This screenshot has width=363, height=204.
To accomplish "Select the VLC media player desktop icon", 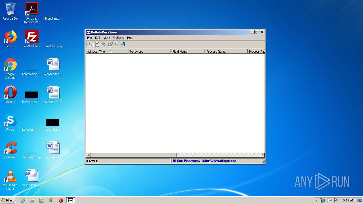I will point(10,180).
